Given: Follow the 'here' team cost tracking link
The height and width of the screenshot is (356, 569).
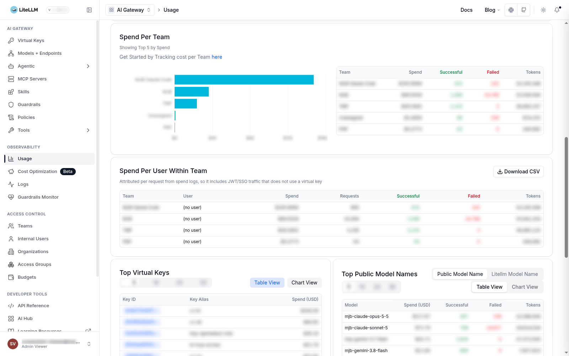Looking at the screenshot, I should tap(217, 57).
